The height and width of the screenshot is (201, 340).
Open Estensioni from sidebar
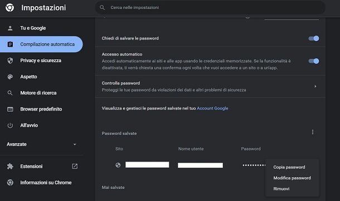pos(31,166)
